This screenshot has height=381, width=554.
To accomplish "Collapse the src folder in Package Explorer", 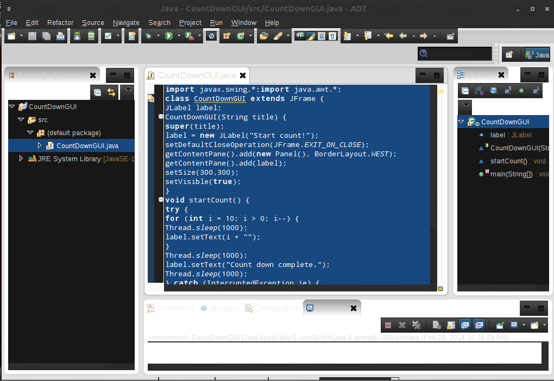I will [x=21, y=120].
